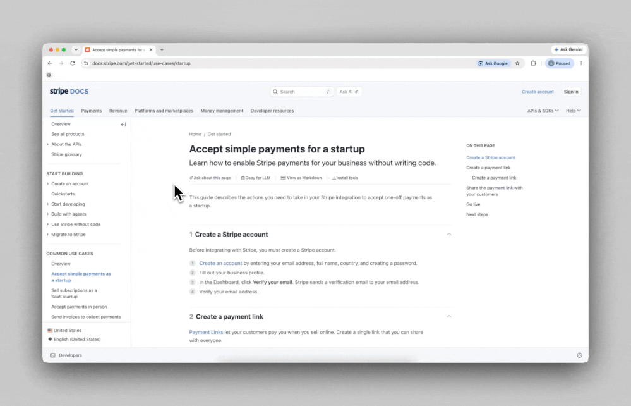This screenshot has height=406, width=631.
Task: Focus the docs Search field
Action: coord(302,92)
